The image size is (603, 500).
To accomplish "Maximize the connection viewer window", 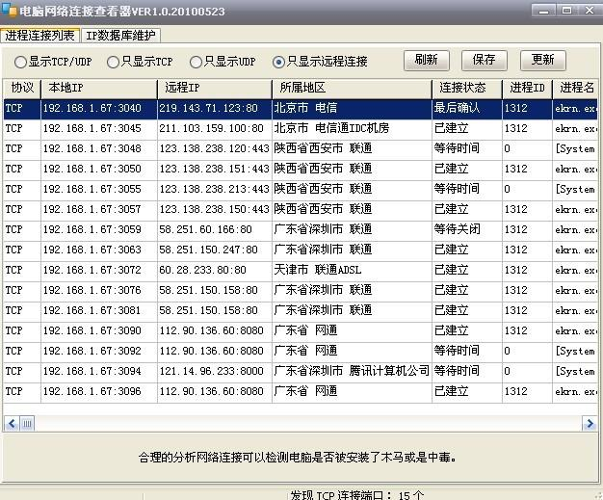I will pyautogui.click(x=566, y=11).
